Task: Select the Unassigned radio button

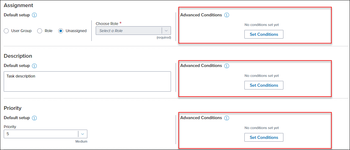Action: click(60, 31)
